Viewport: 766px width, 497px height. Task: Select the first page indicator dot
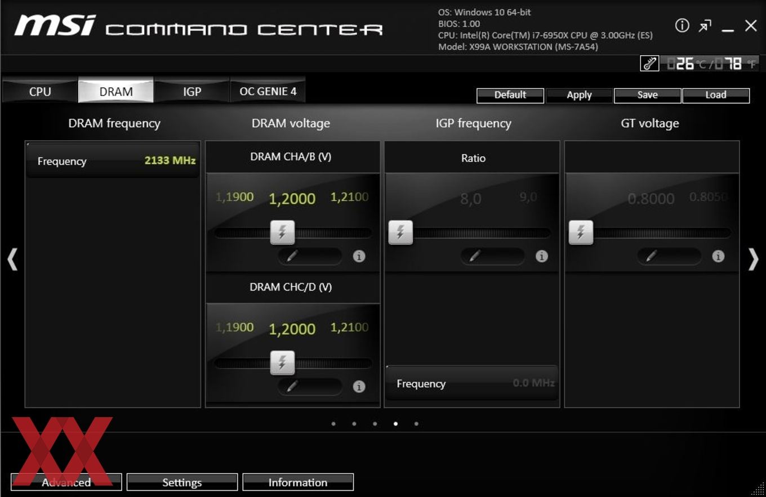pyautogui.click(x=333, y=424)
